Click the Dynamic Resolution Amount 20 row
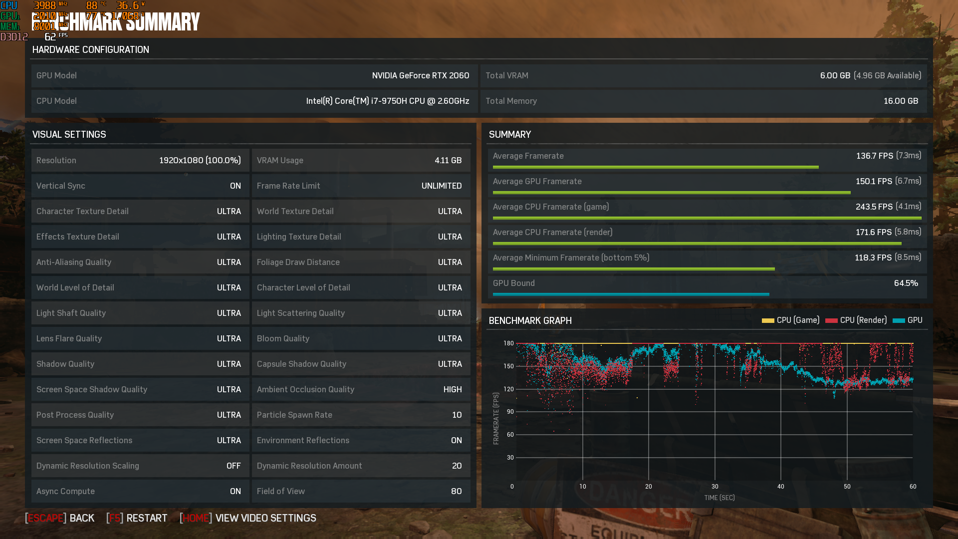This screenshot has height=539, width=958. coord(361,466)
